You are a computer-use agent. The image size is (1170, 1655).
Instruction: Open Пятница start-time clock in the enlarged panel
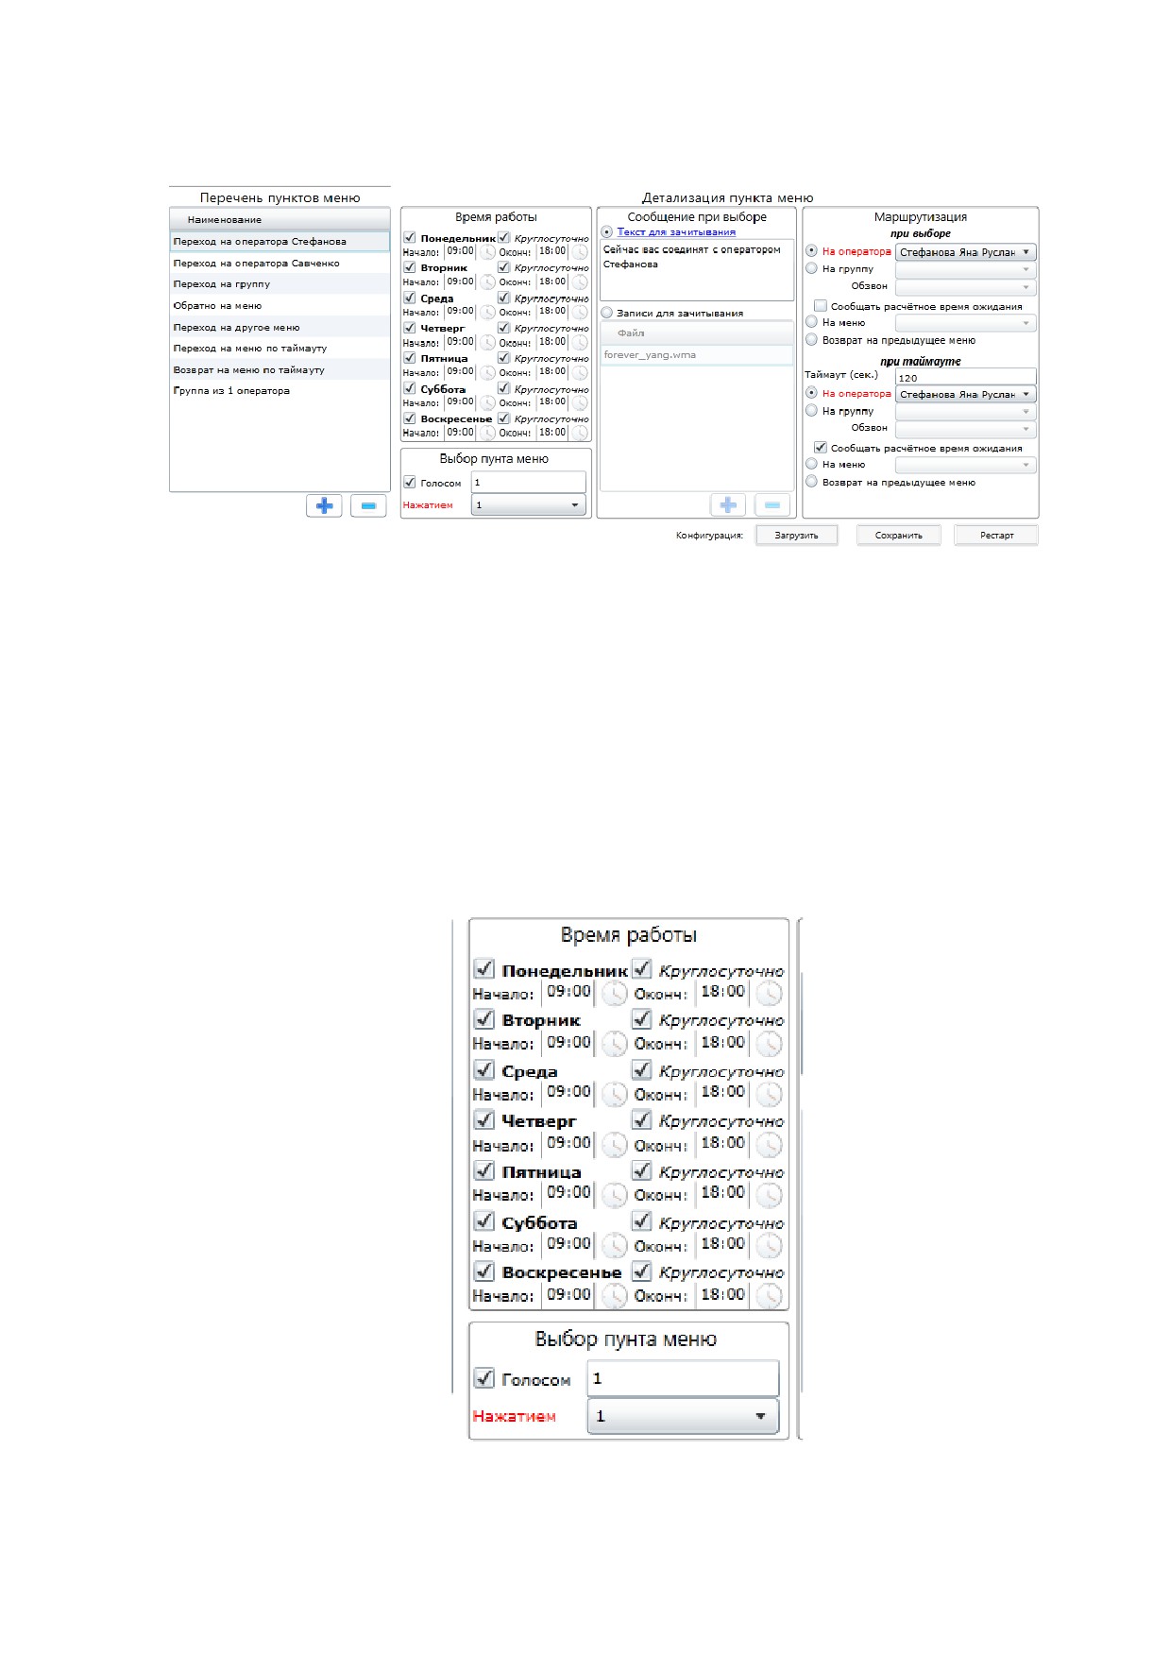click(615, 1195)
